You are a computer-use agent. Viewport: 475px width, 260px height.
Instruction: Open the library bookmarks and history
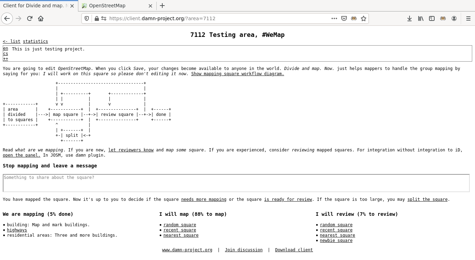click(x=421, y=18)
